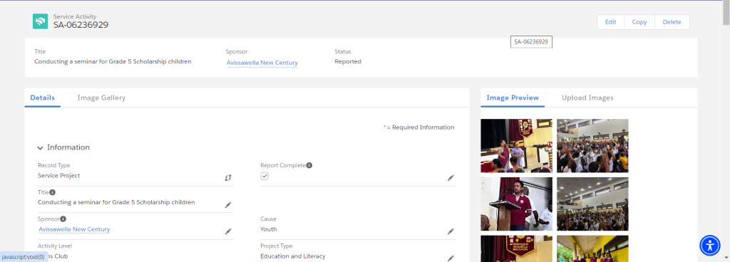The image size is (730, 262).
Task: Click the SA-06236929 record heading
Action: tap(81, 25)
